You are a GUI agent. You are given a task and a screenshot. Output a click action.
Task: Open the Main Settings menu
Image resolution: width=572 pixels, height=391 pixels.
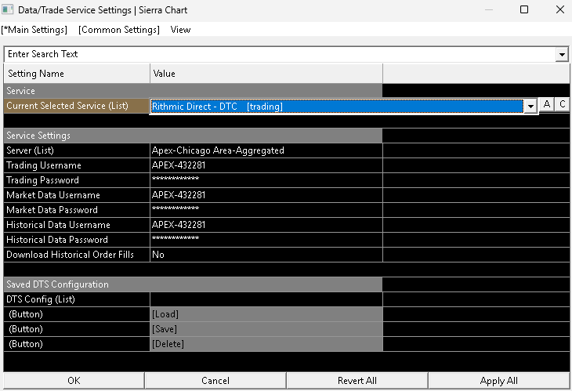[x=34, y=30]
